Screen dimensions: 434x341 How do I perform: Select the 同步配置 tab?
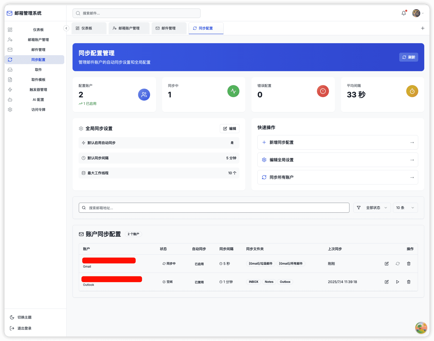tap(206, 28)
